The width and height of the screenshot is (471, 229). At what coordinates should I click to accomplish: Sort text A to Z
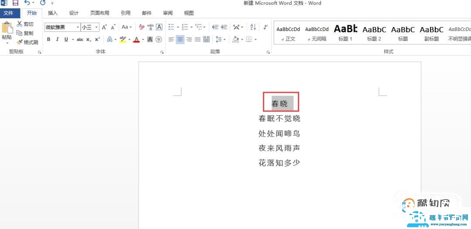(x=253, y=27)
